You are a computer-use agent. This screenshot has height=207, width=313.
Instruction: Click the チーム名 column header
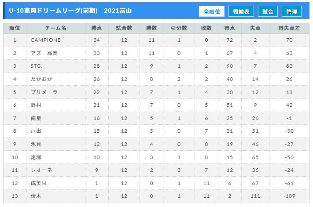click(x=55, y=28)
